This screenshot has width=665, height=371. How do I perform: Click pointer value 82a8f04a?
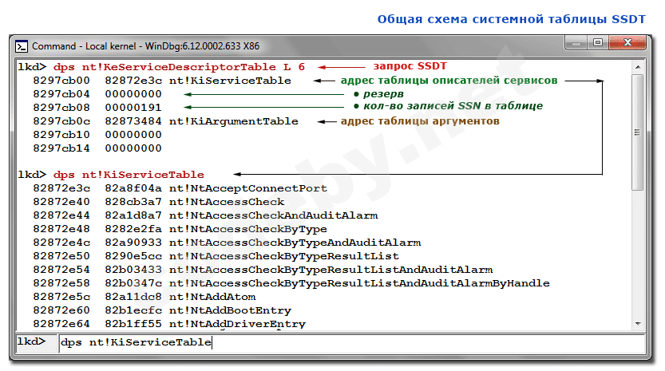coord(133,188)
